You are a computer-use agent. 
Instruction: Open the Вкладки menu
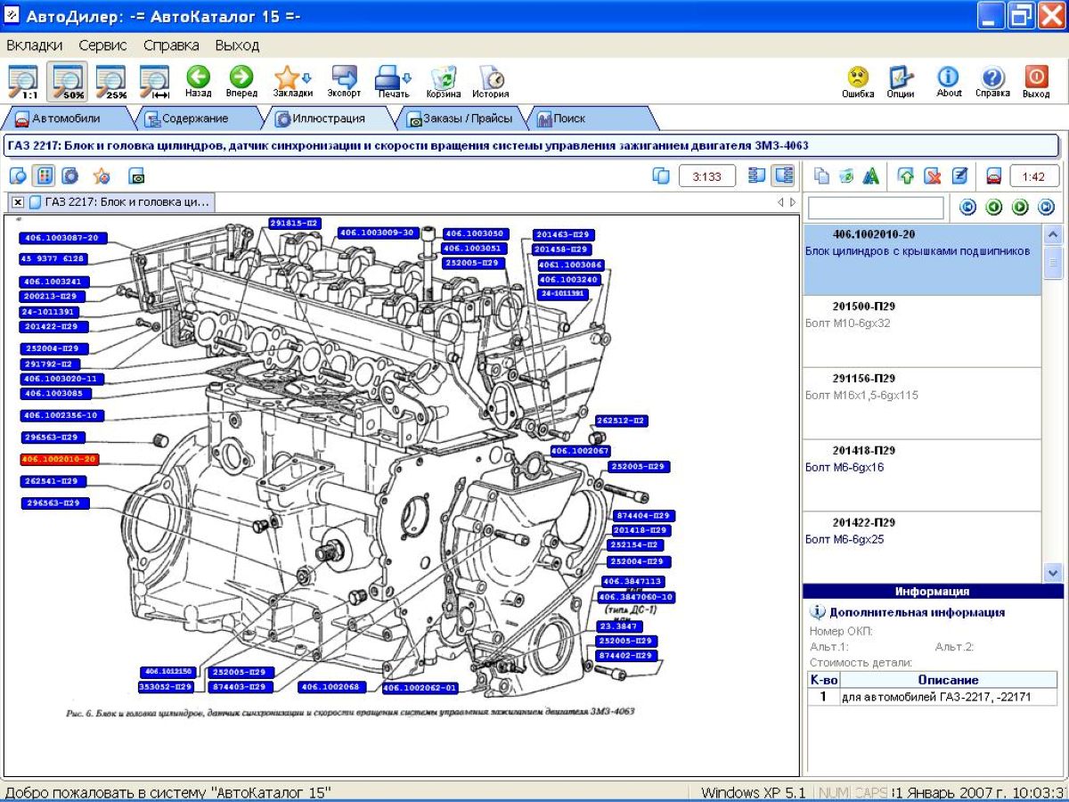(34, 45)
